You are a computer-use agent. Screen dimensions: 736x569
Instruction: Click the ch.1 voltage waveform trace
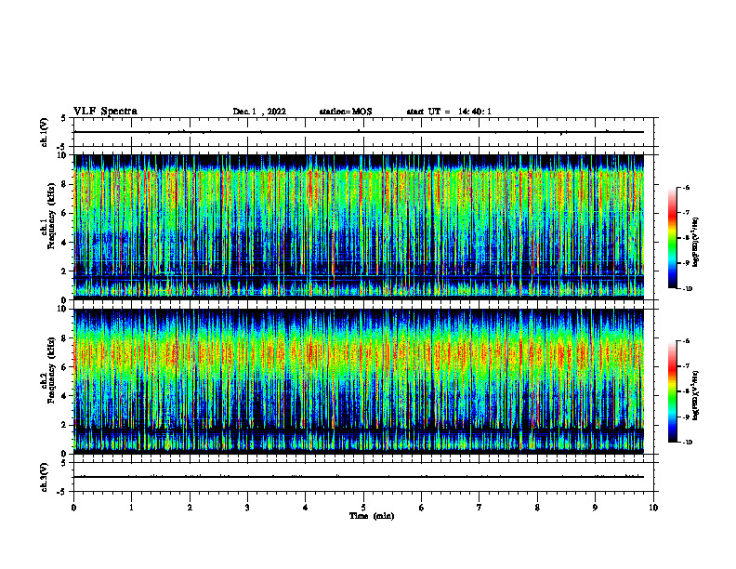point(359,132)
